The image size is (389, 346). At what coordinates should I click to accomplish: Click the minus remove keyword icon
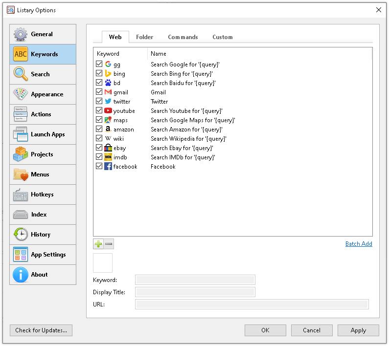click(109, 244)
